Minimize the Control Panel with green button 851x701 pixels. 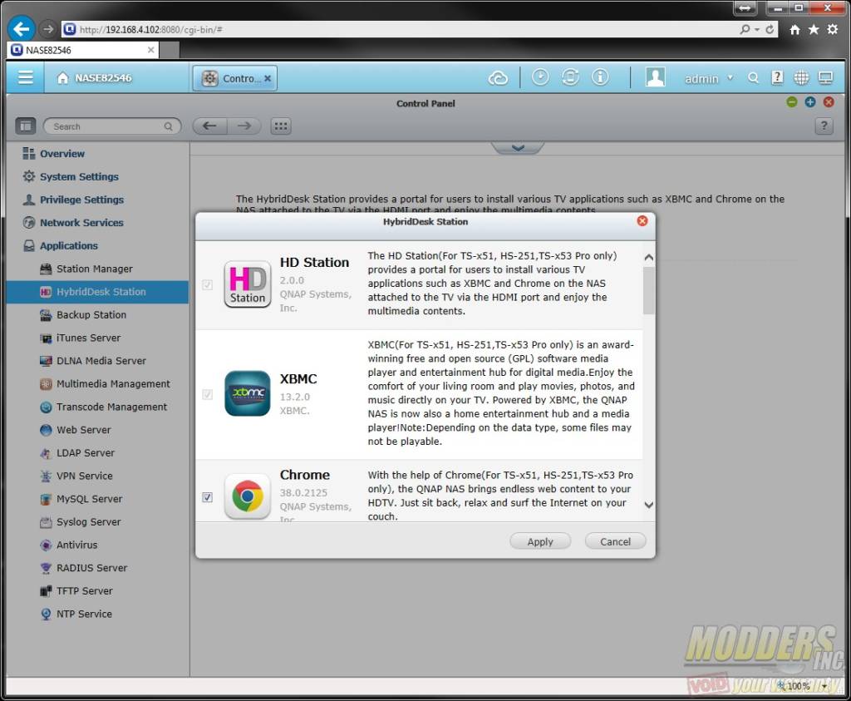click(792, 102)
